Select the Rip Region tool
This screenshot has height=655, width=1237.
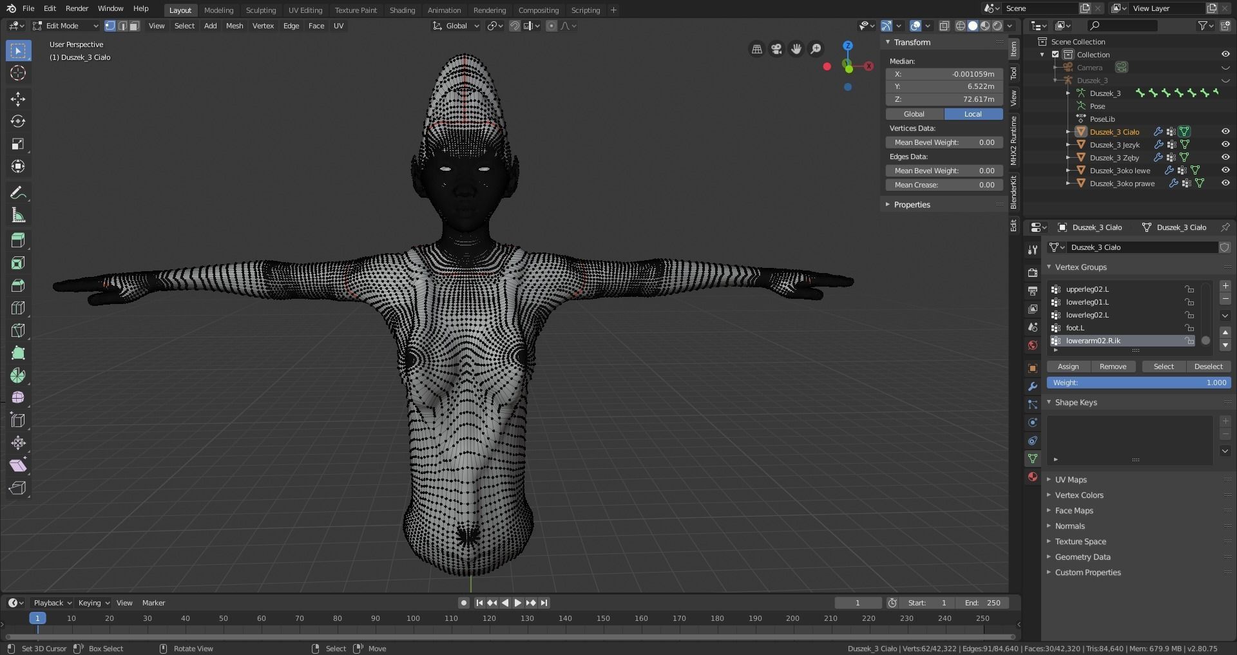pos(18,488)
